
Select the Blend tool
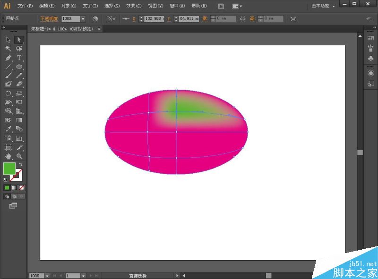pyautogui.click(x=19, y=129)
